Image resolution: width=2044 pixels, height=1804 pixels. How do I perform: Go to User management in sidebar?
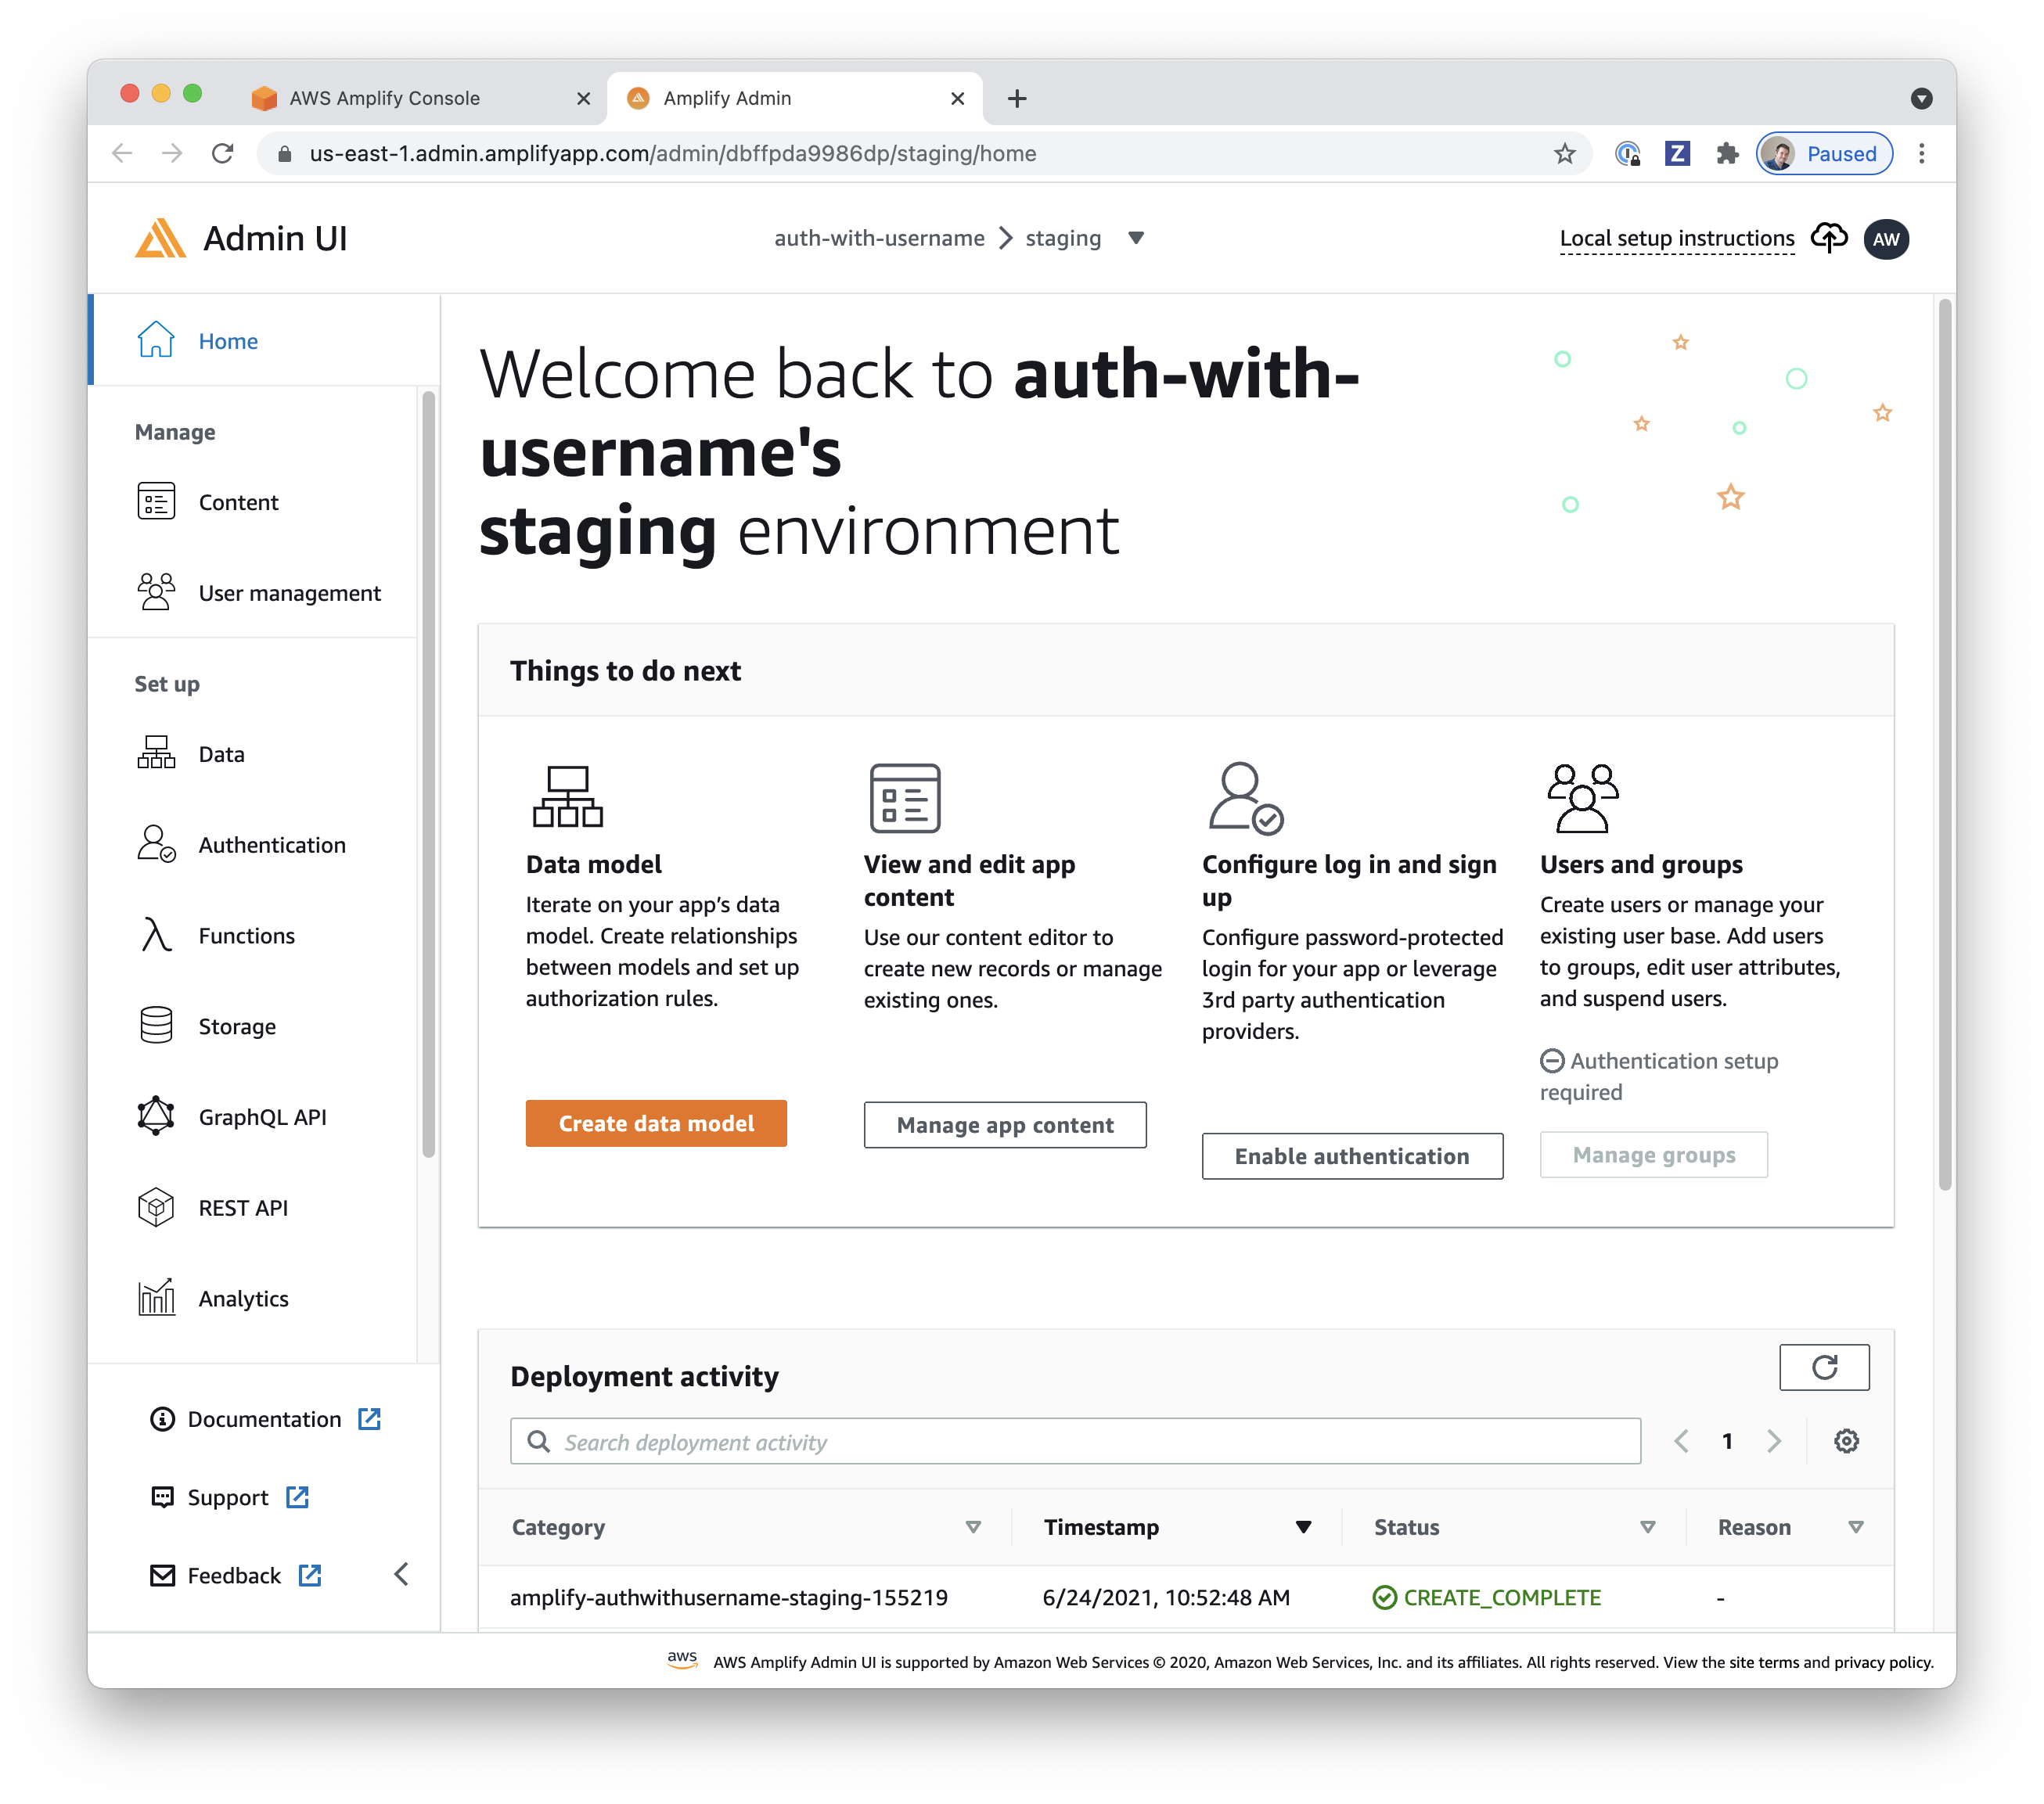[253, 593]
